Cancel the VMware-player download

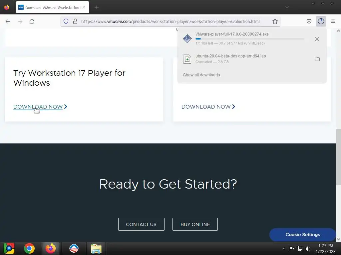(x=317, y=39)
